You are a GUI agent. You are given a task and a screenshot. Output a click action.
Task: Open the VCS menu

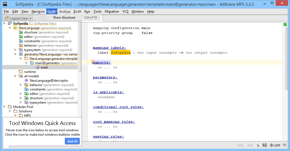click(125, 12)
